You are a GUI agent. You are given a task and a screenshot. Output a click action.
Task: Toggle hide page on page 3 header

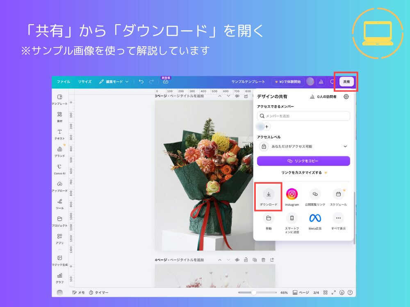pyautogui.click(x=237, y=96)
